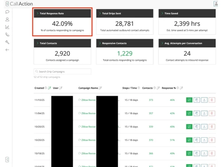The image size is (222, 167).
Task: Open Zillow Revive campaign dated 10/18/25
Action: [x=88, y=153]
